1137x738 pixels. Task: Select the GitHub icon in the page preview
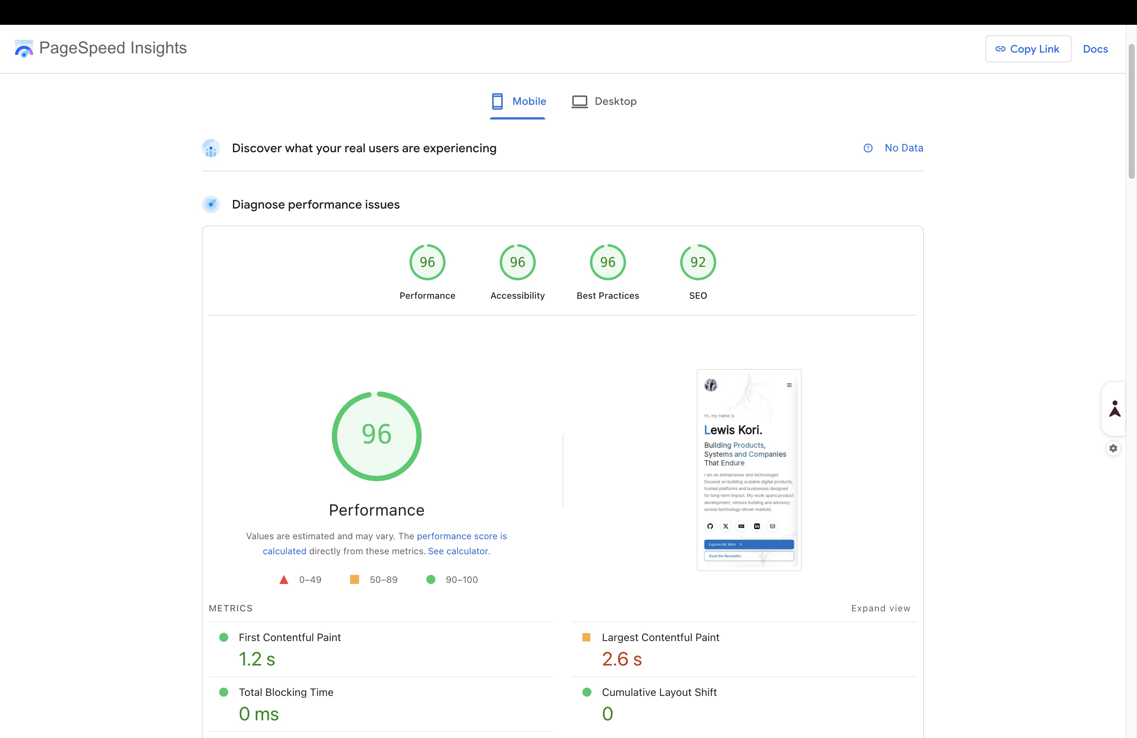[x=710, y=526]
